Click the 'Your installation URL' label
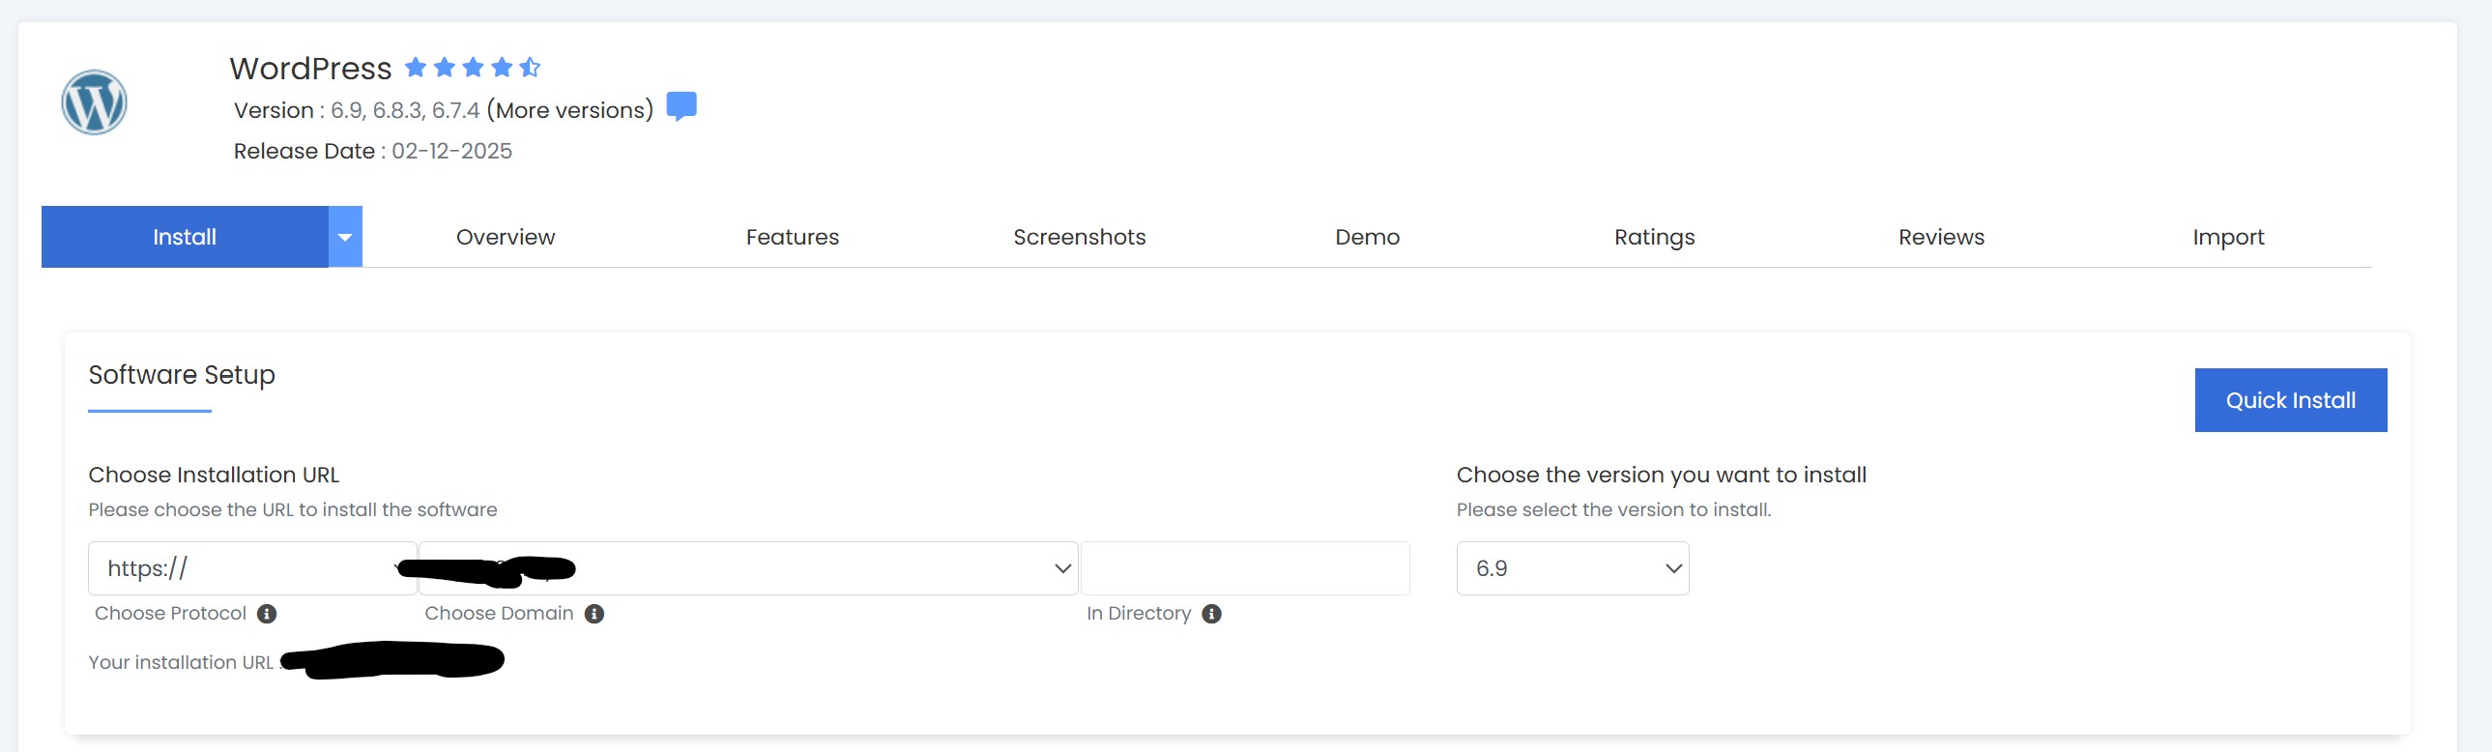The image size is (2492, 752). tap(181, 662)
